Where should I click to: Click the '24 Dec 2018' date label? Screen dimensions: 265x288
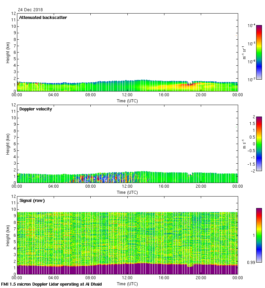click(31, 10)
